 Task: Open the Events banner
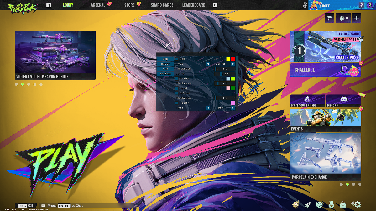pyautogui.click(x=326, y=120)
